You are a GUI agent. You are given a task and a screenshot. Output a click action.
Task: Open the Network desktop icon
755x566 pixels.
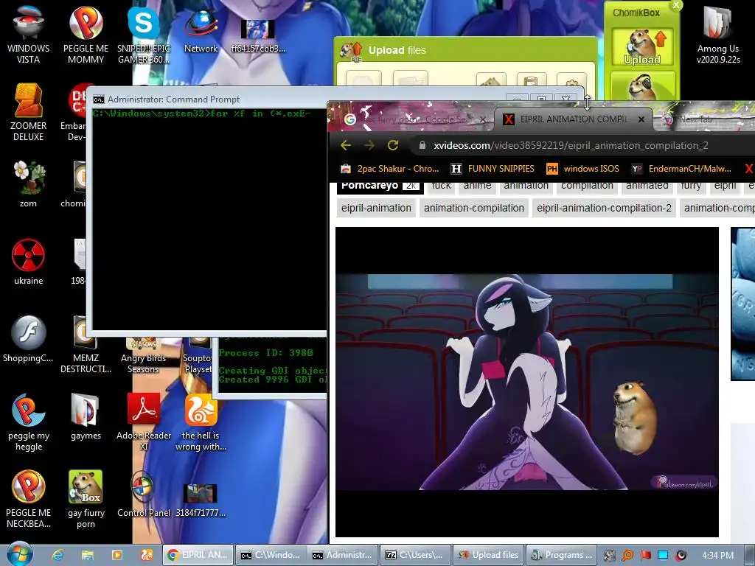tap(201, 29)
